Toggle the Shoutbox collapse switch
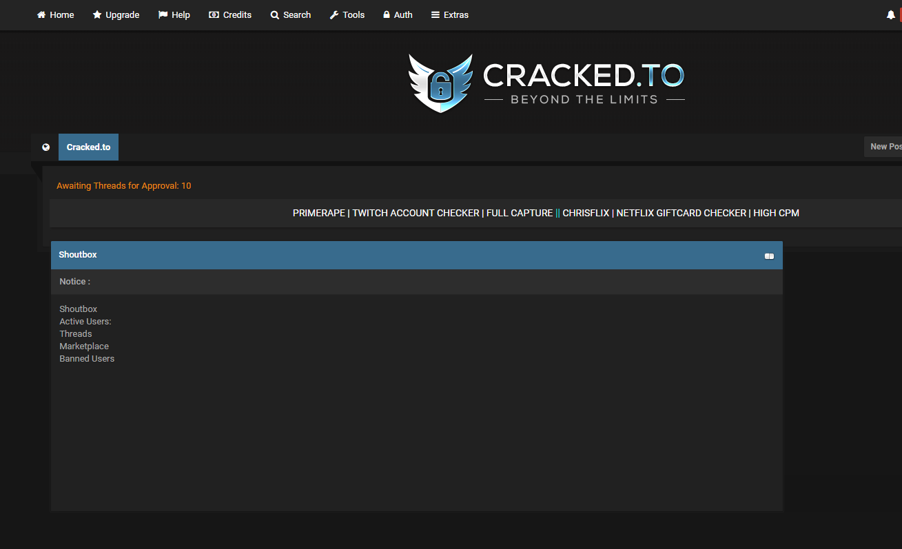The width and height of the screenshot is (902, 549). 769,256
